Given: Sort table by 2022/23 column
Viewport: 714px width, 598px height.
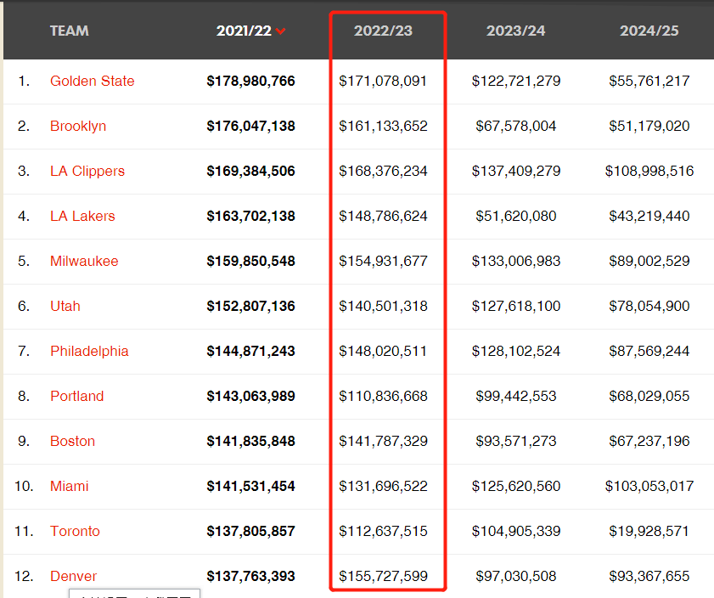Looking at the screenshot, I should [383, 31].
